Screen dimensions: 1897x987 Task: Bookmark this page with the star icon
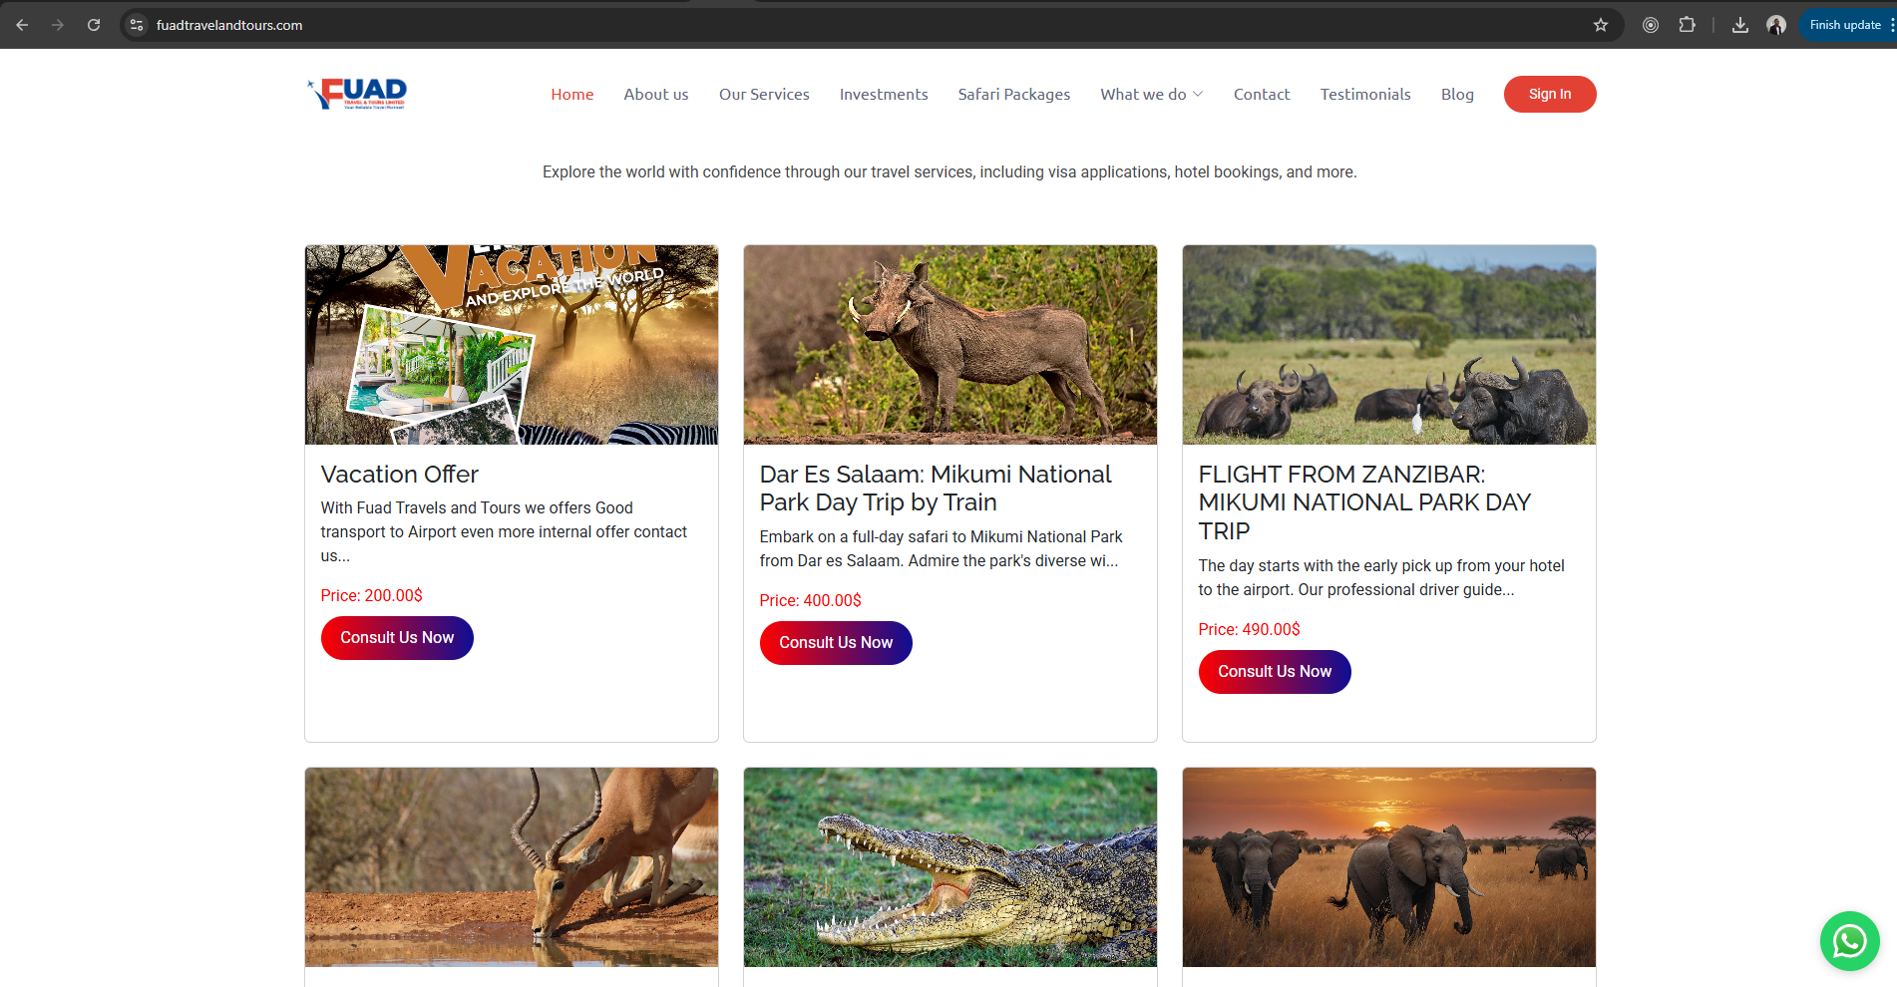click(x=1601, y=25)
